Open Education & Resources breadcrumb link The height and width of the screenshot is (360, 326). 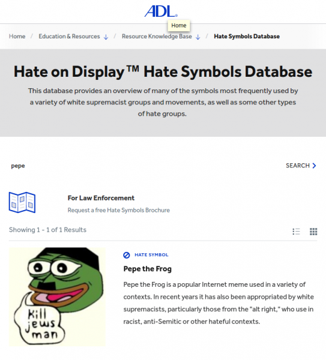pyautogui.click(x=69, y=36)
